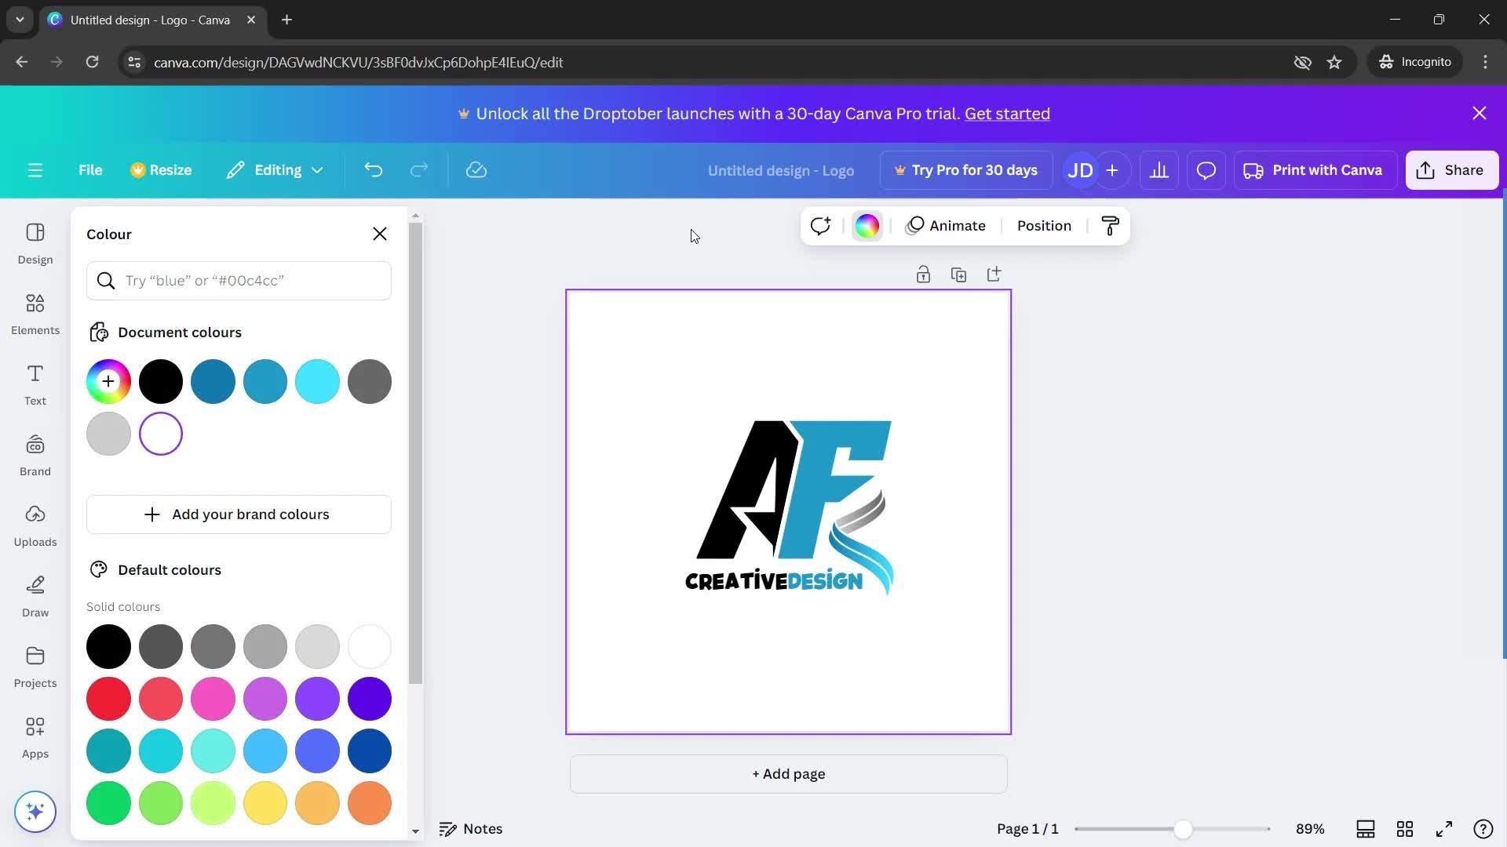Viewport: 1507px width, 847px height.
Task: Select the cyan document colour swatch
Action: [318, 382]
